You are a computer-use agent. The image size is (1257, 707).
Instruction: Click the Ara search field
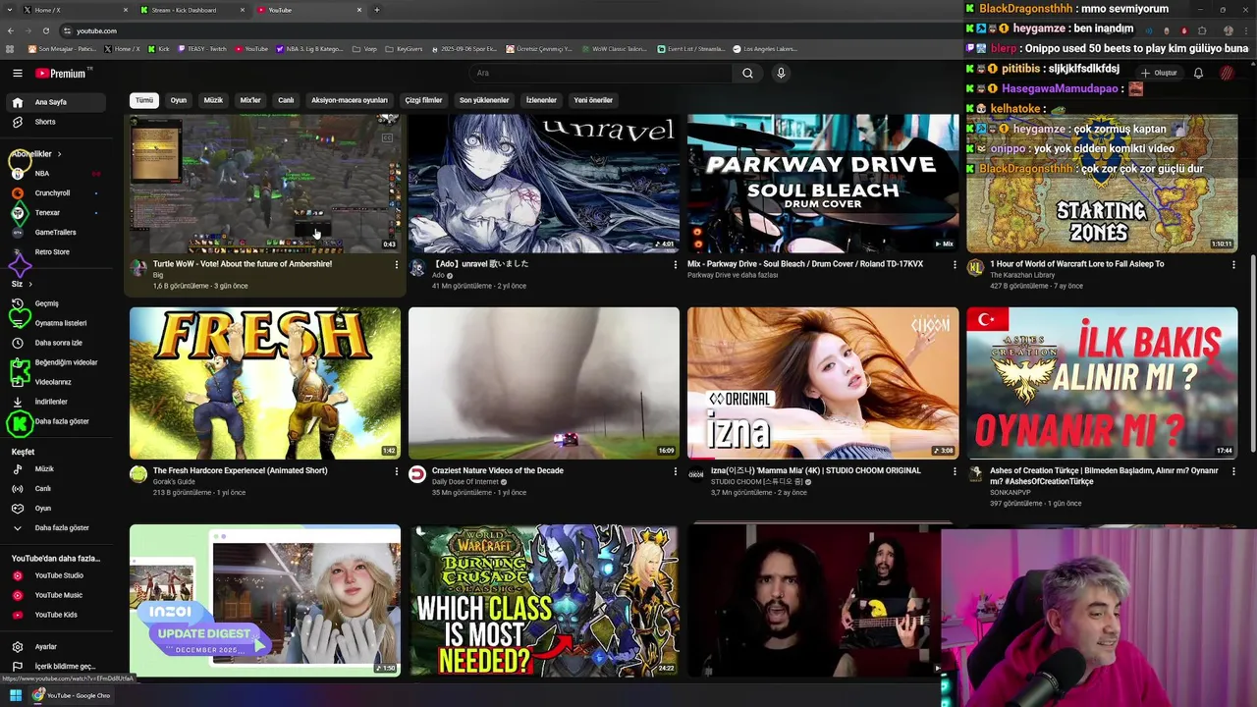(601, 73)
